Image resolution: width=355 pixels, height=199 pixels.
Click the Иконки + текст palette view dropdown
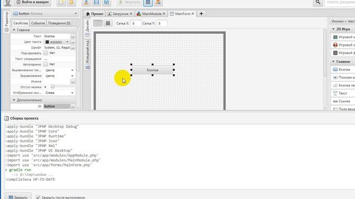coord(342,21)
